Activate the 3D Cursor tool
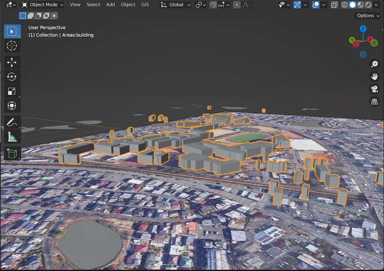Viewport: 384px width, 271px height. pyautogui.click(x=12, y=46)
